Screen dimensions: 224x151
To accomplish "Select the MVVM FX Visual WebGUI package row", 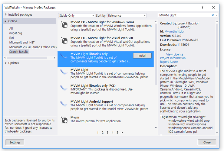I will [x=106, y=43].
